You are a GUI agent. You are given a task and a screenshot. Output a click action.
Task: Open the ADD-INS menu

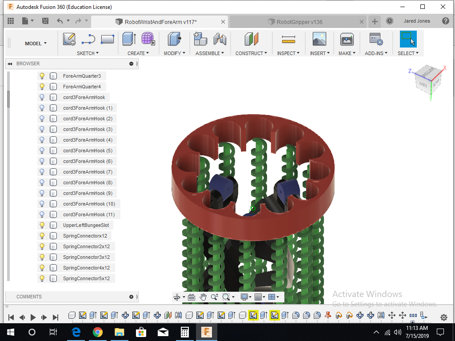(376, 53)
